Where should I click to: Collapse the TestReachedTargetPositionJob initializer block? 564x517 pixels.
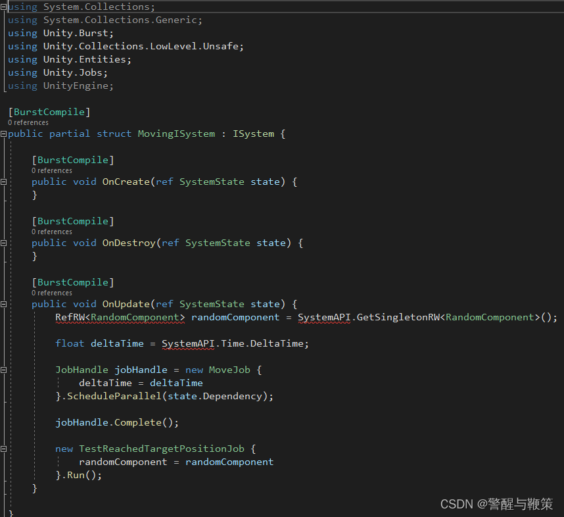point(3,449)
